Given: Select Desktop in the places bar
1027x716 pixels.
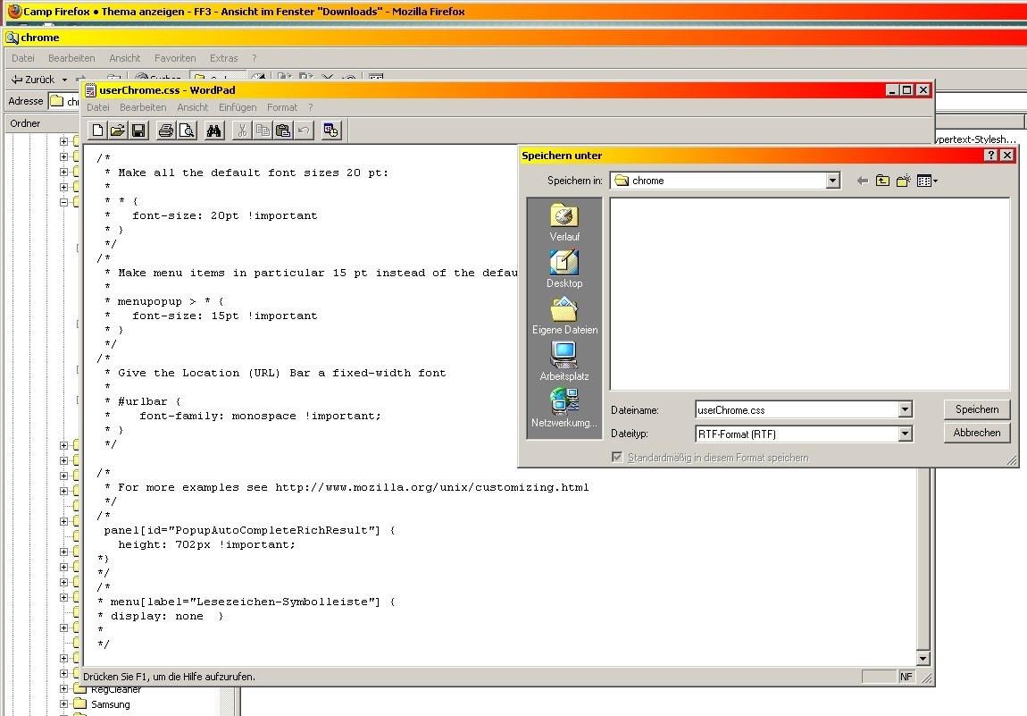Looking at the screenshot, I should click(x=564, y=269).
